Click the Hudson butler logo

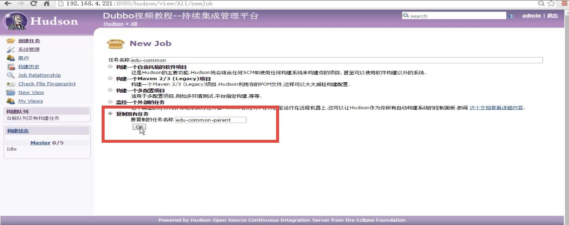pyautogui.click(x=16, y=21)
